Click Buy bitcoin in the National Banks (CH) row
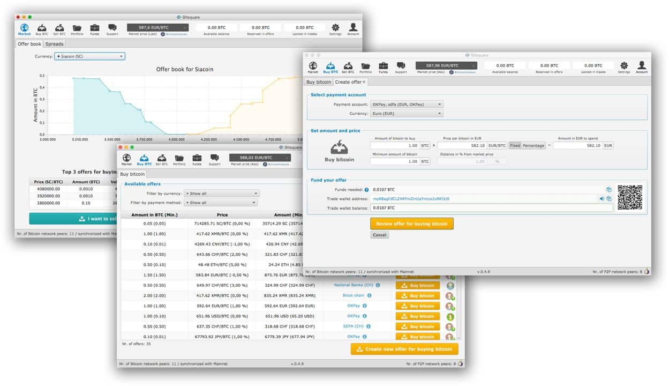 [x=417, y=285]
